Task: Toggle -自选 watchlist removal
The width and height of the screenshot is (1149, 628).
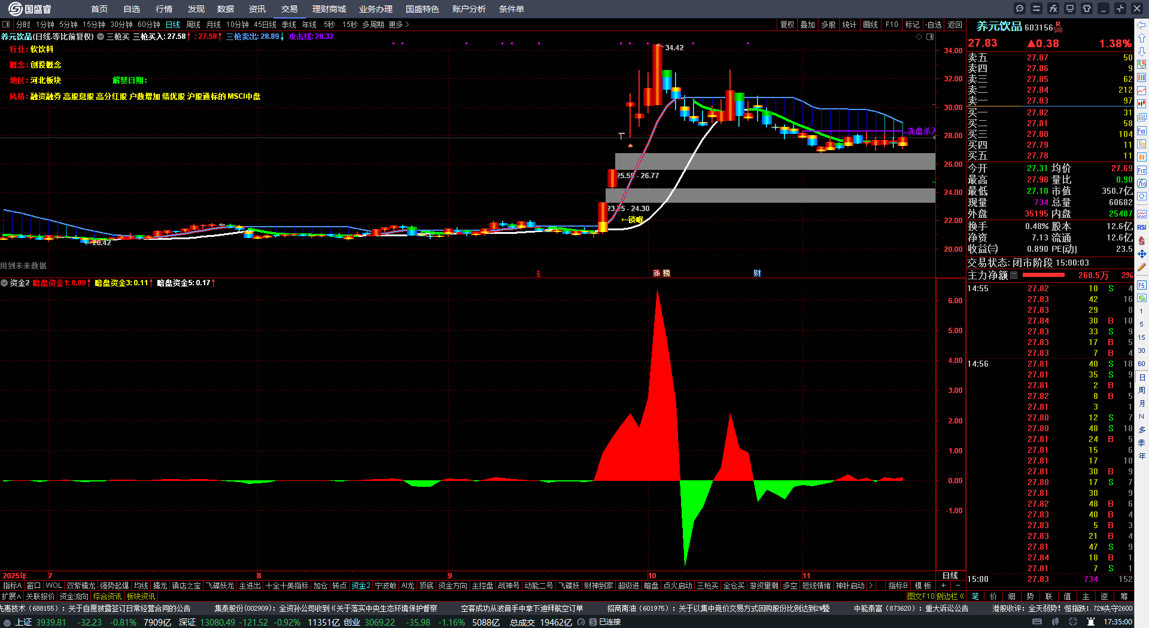Action: tap(934, 25)
